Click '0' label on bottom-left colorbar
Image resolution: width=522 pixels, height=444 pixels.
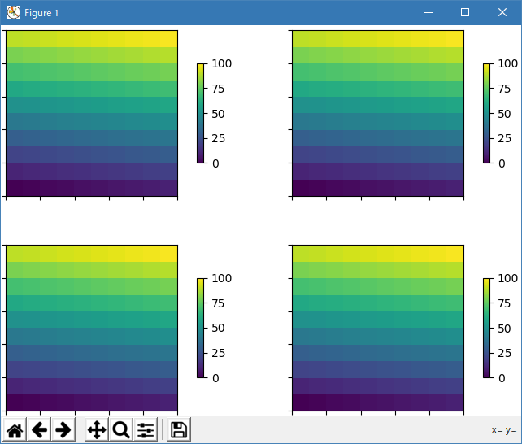click(x=215, y=378)
